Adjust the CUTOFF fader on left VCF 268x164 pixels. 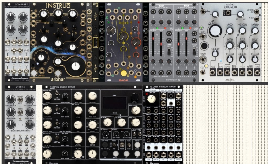point(153,39)
